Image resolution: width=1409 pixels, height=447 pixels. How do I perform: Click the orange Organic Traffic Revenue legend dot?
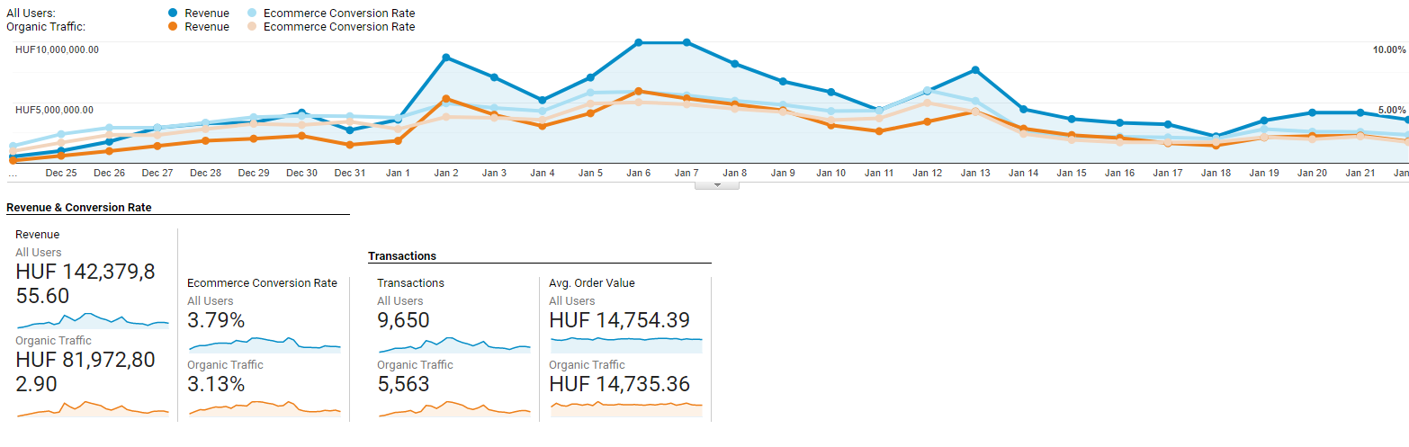pos(173,27)
